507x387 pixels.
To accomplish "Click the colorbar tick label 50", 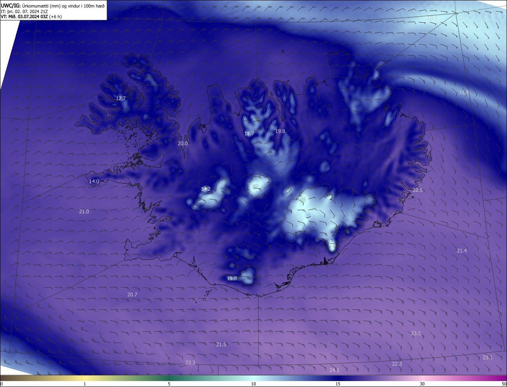I will point(504,384).
